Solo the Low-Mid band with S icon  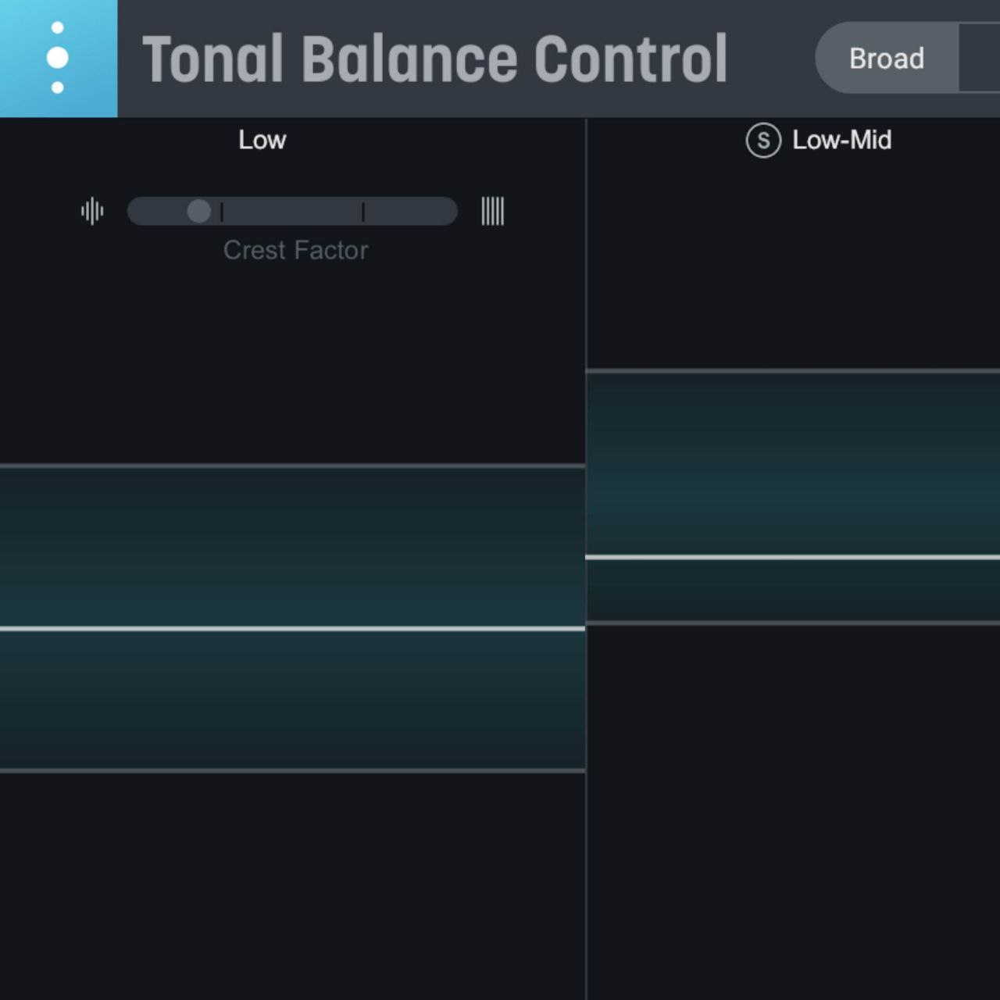[x=763, y=141]
